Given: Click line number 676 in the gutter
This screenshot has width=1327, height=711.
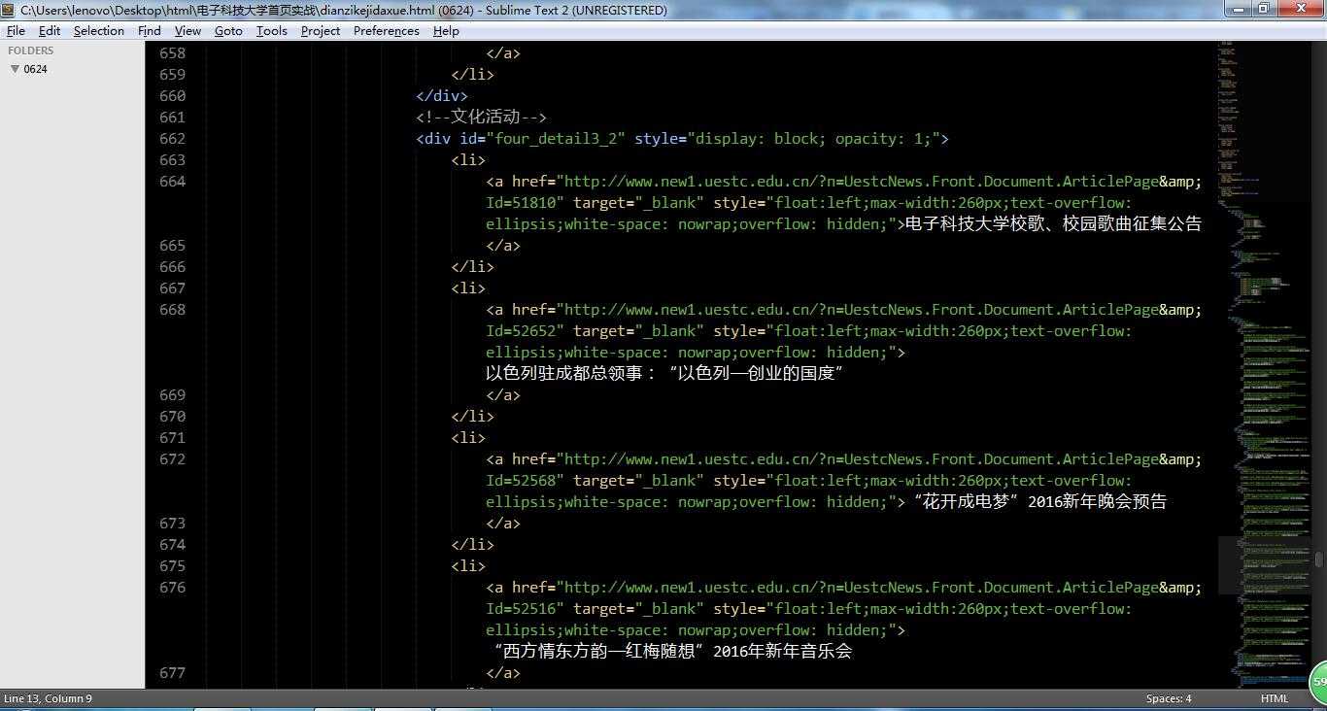Looking at the screenshot, I should tap(172, 588).
